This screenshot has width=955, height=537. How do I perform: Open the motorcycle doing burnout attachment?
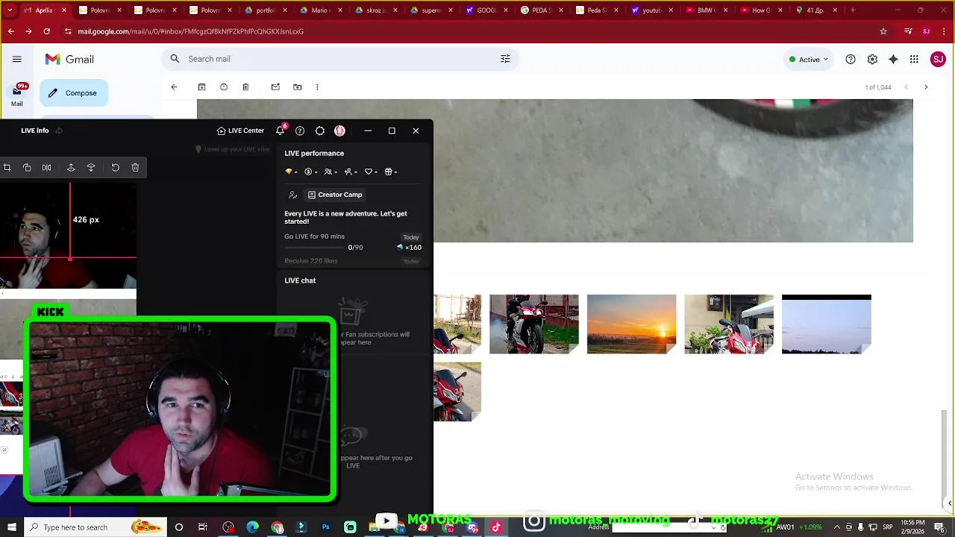click(x=533, y=324)
